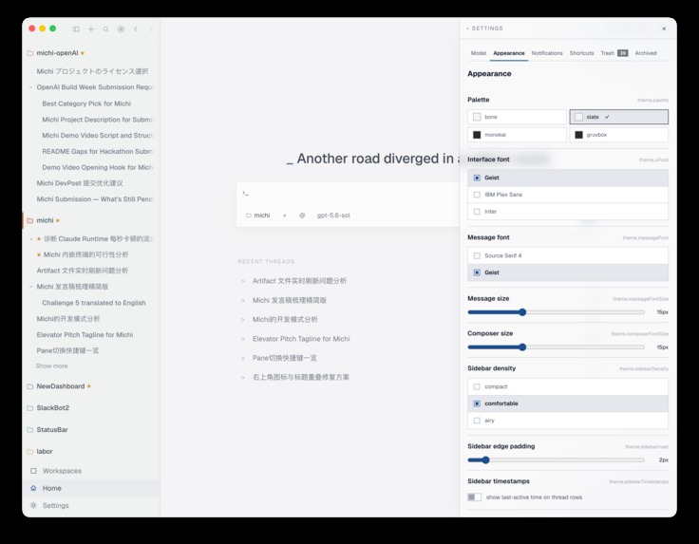Choose airy sidebar density

[568, 421]
